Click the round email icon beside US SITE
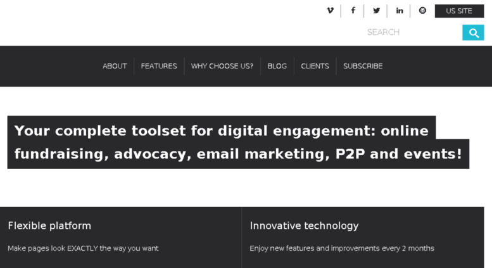This screenshot has width=492, height=268. [x=422, y=11]
